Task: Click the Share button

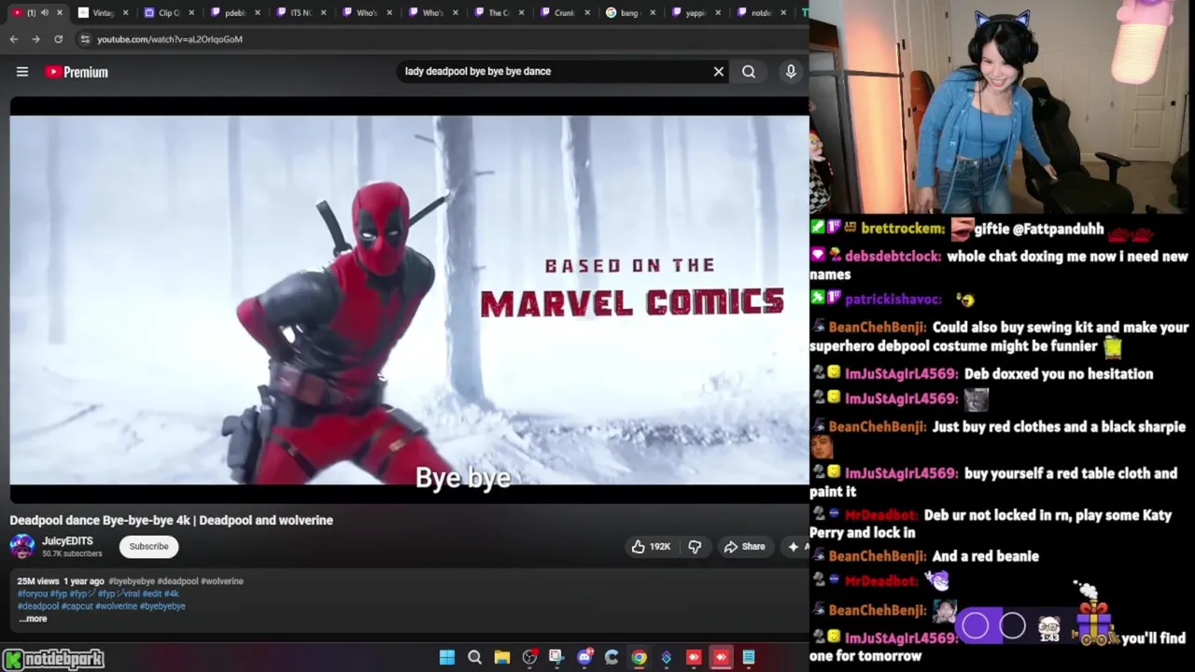Action: [x=745, y=546]
